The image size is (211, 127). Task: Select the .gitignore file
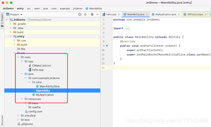pyautogui.click(x=27, y=124)
